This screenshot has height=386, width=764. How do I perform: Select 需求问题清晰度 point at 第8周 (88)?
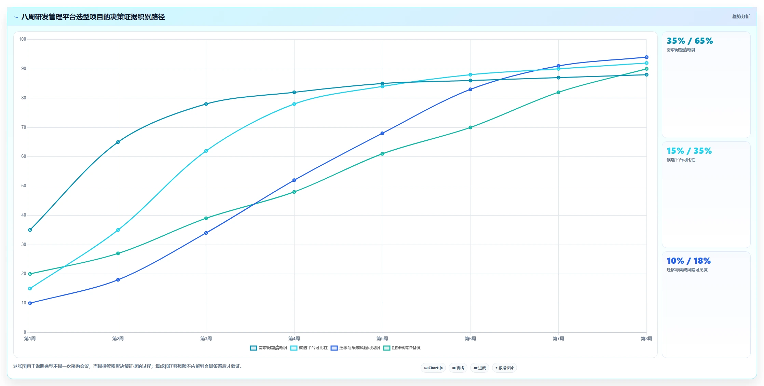click(x=646, y=75)
